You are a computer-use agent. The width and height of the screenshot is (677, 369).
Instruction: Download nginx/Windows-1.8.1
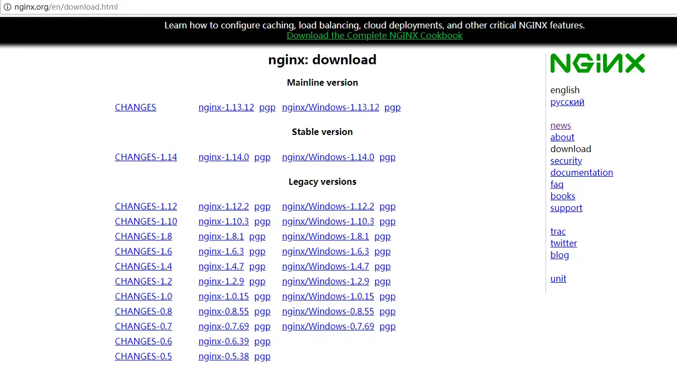pos(326,236)
